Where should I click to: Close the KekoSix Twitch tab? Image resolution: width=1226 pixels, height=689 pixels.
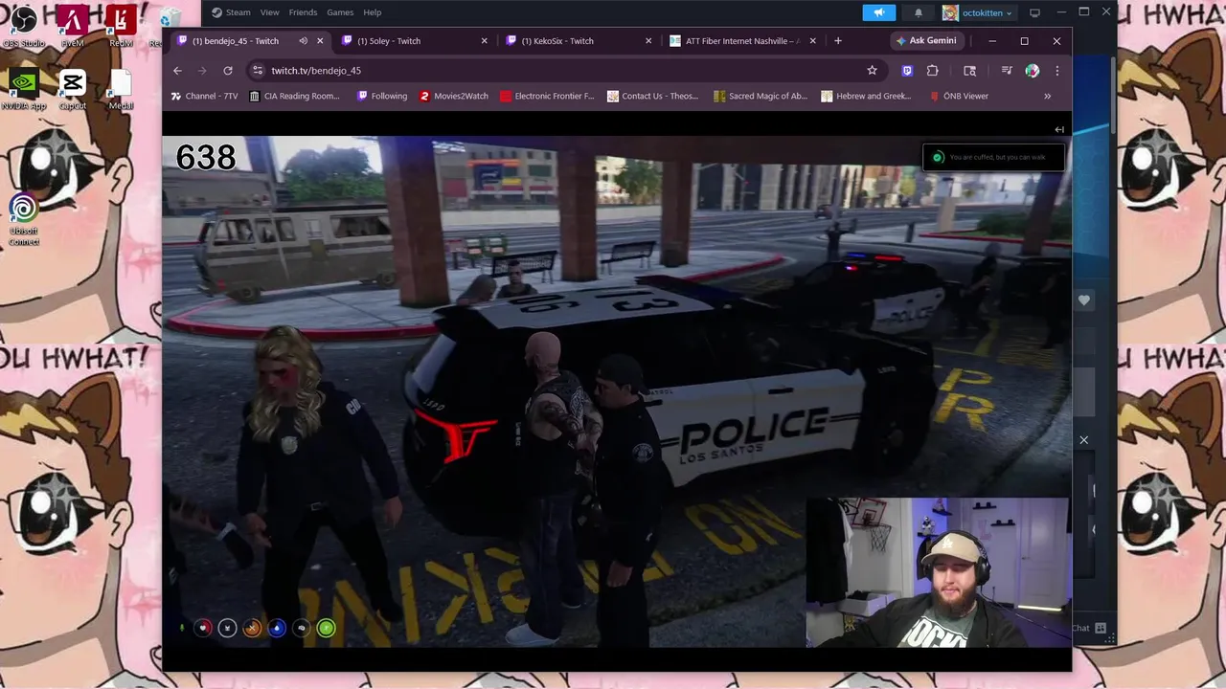pos(648,41)
